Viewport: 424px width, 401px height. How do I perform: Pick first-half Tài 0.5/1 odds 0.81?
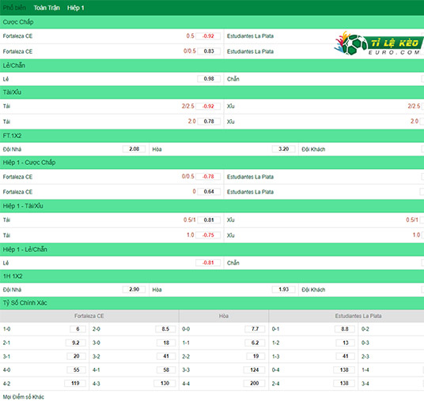coord(209,220)
